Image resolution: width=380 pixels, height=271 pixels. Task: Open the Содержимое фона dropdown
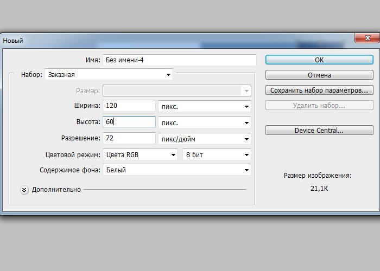pos(176,170)
